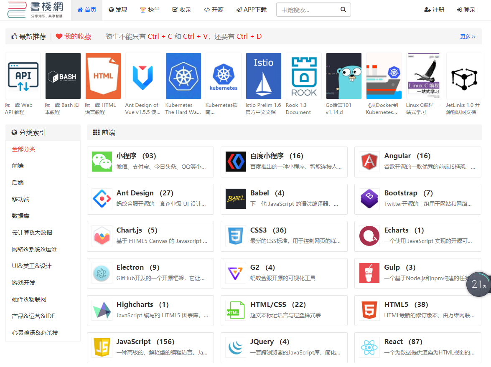Select the 后端 category in sidebar
Viewport: 491px width, 367px height.
(x=18, y=183)
